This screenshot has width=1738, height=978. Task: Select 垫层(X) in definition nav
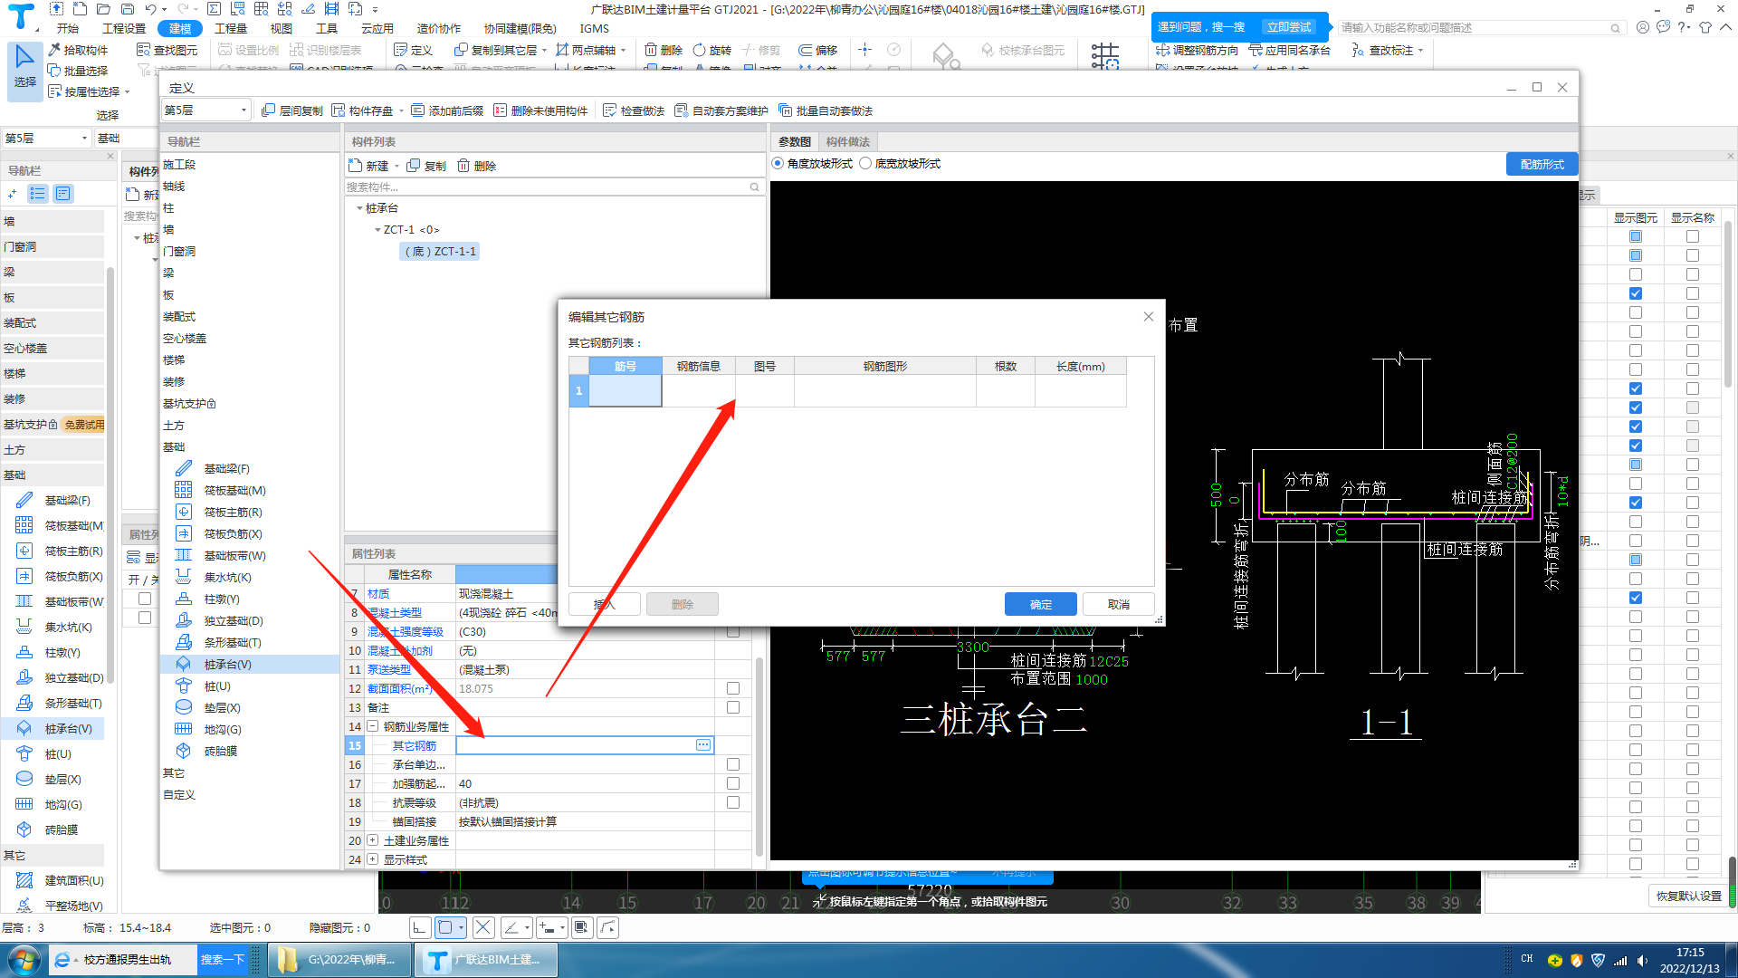click(222, 707)
